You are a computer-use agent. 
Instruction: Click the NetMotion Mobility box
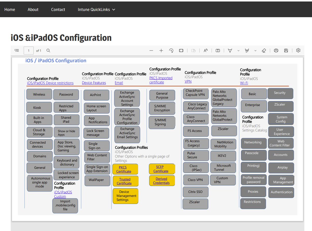224,144
